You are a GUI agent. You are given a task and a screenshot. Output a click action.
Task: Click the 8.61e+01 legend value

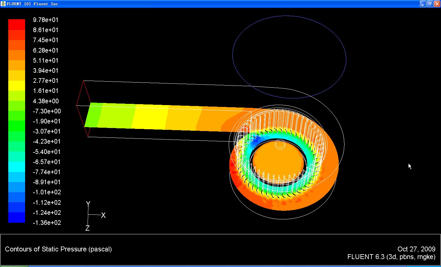click(46, 30)
